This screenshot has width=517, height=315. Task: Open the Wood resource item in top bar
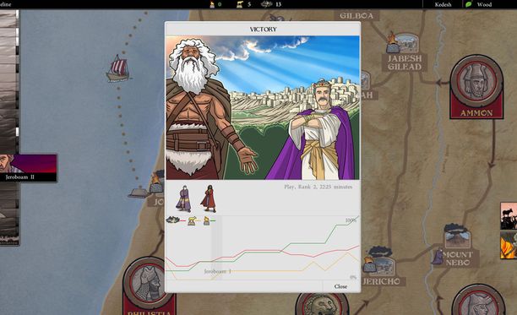[x=479, y=4]
